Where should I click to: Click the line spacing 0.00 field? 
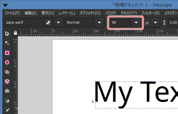tap(173, 23)
